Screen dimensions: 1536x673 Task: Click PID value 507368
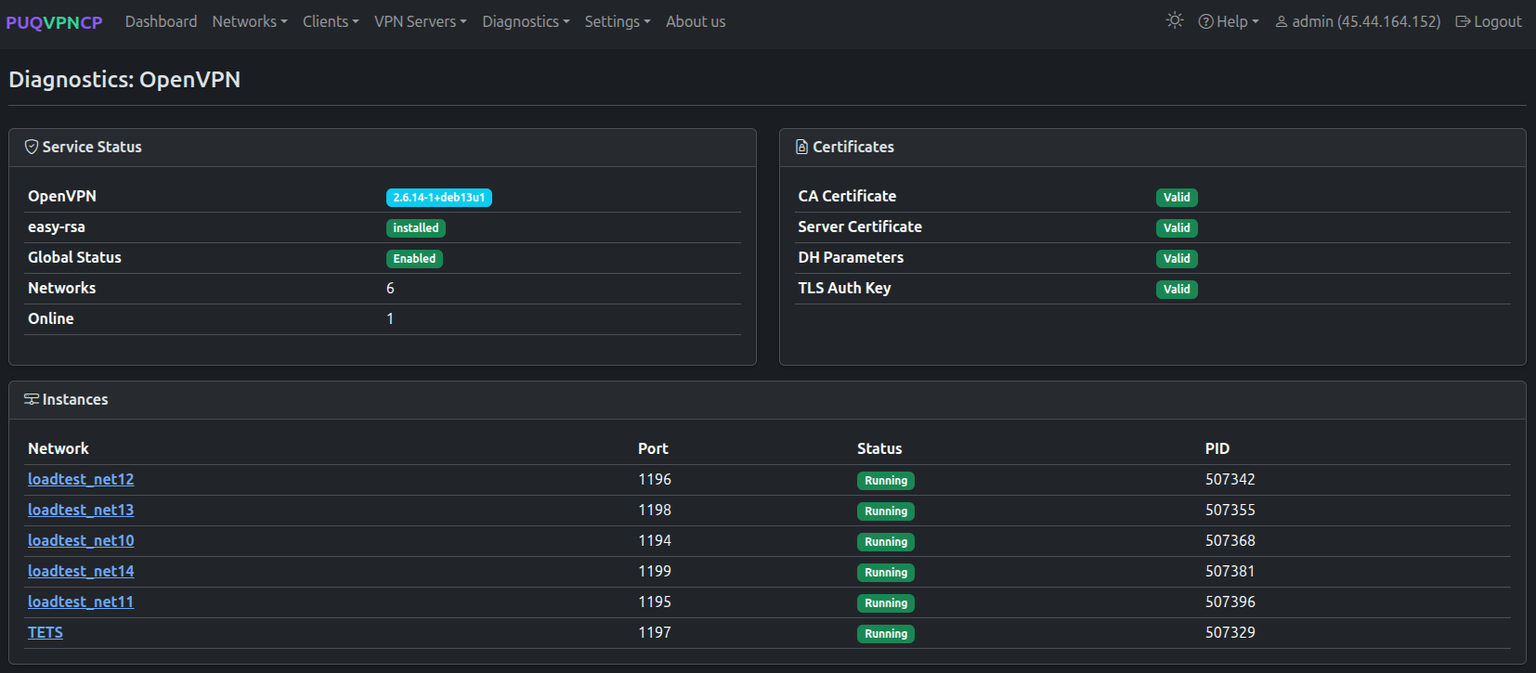click(x=1230, y=540)
